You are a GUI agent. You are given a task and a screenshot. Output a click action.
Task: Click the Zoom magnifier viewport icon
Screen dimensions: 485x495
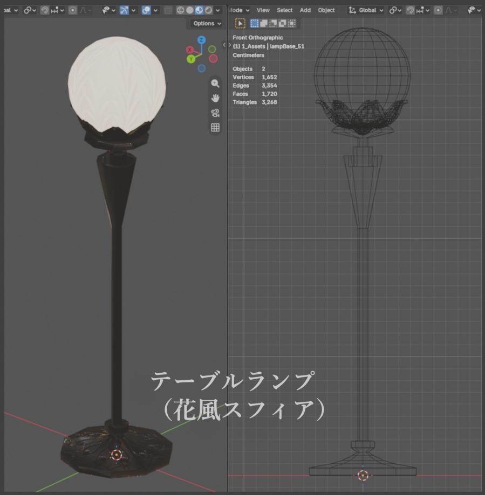coord(215,83)
